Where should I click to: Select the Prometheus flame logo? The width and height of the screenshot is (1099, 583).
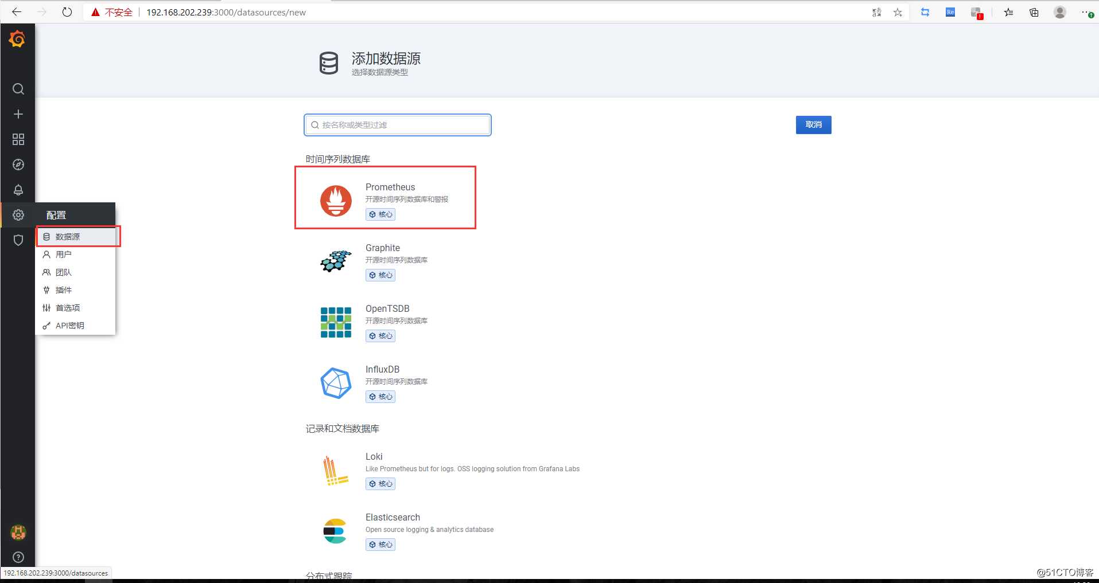click(x=336, y=201)
